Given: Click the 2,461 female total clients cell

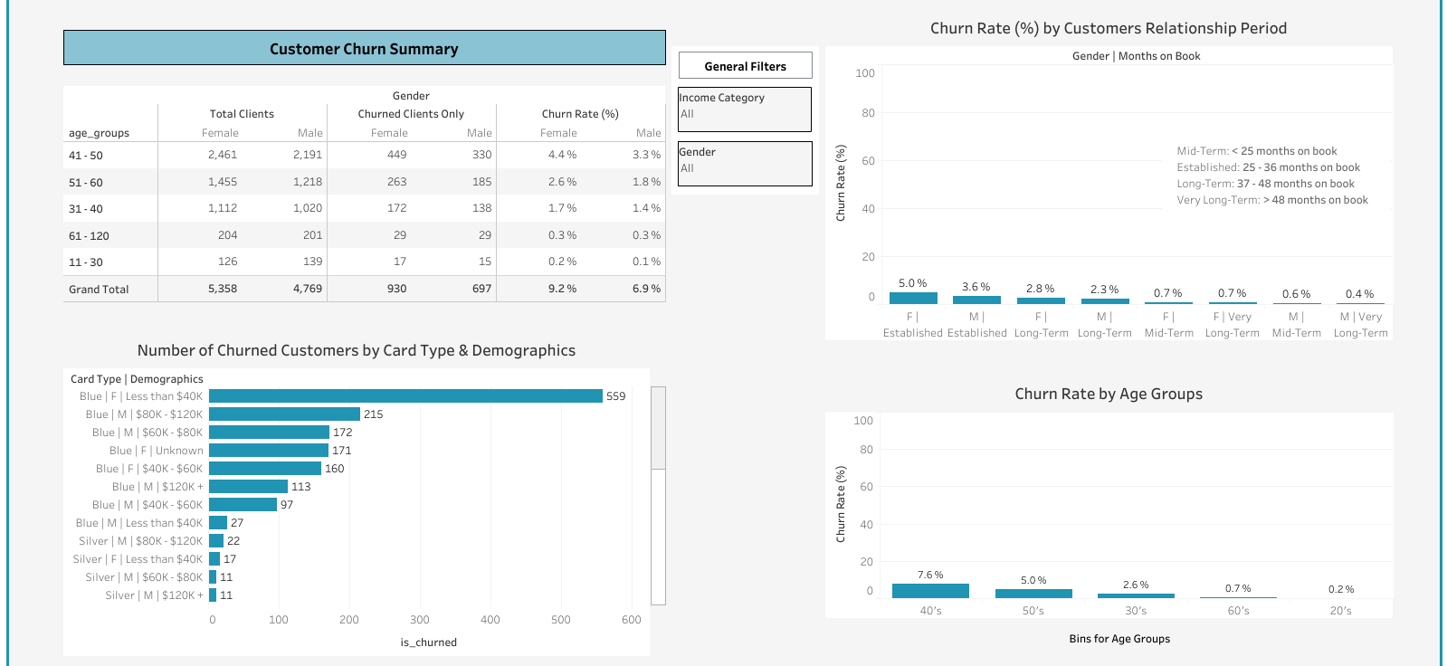Looking at the screenshot, I should [223, 155].
